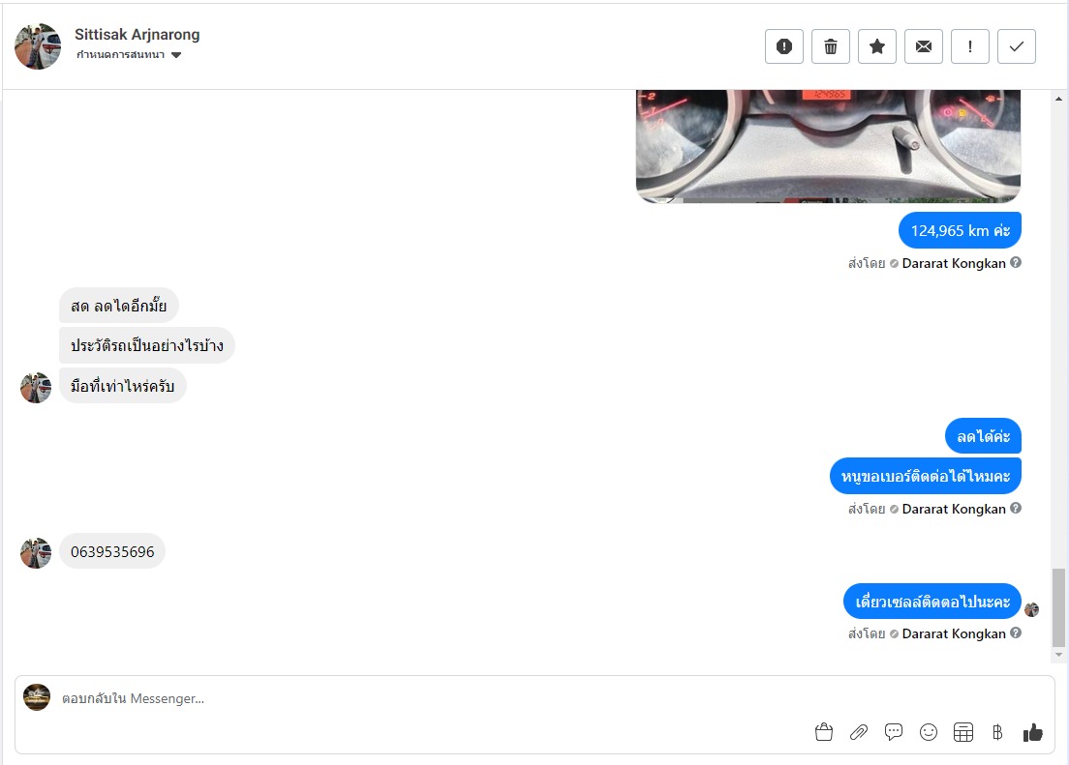The width and height of the screenshot is (1069, 765).
Task: Open the emoji picker smiley icon
Action: (x=929, y=732)
